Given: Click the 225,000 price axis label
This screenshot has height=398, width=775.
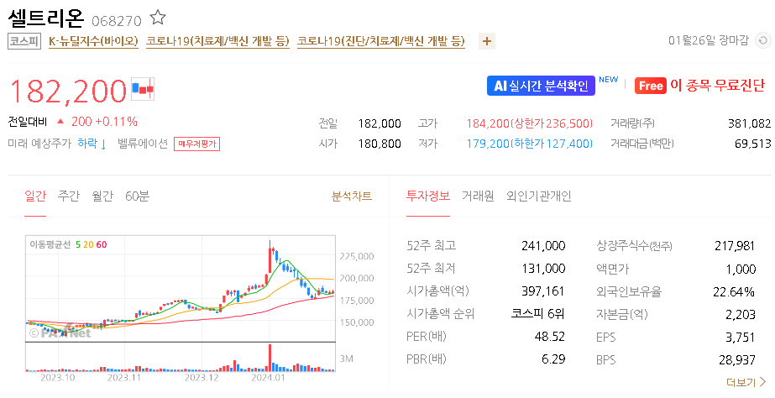Looking at the screenshot, I should (x=356, y=257).
